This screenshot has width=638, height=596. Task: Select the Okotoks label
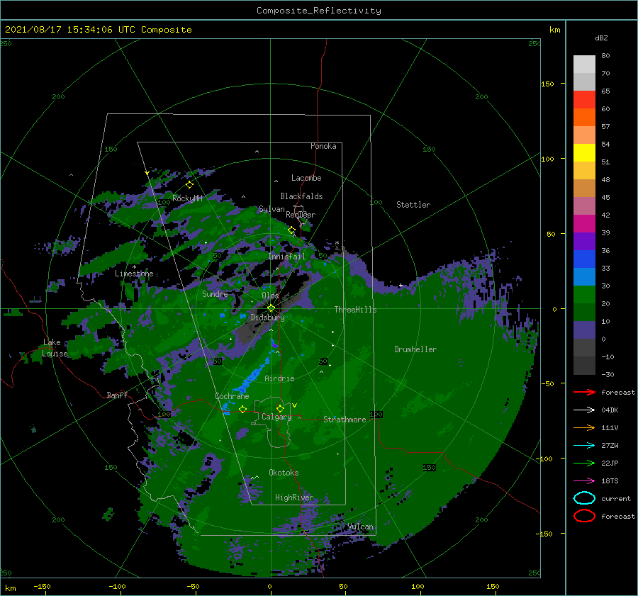pos(284,473)
